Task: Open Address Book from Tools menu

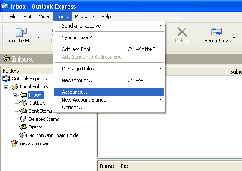Action: 109,49
